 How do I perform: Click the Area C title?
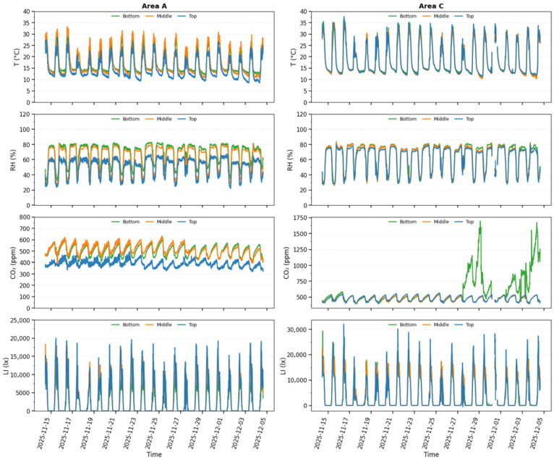[x=431, y=6]
